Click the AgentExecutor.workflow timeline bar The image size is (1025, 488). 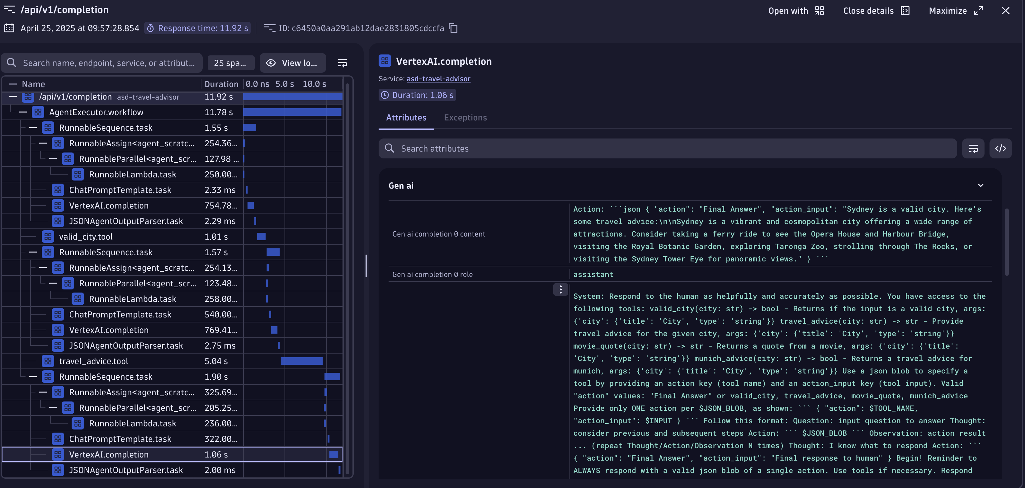click(x=292, y=112)
